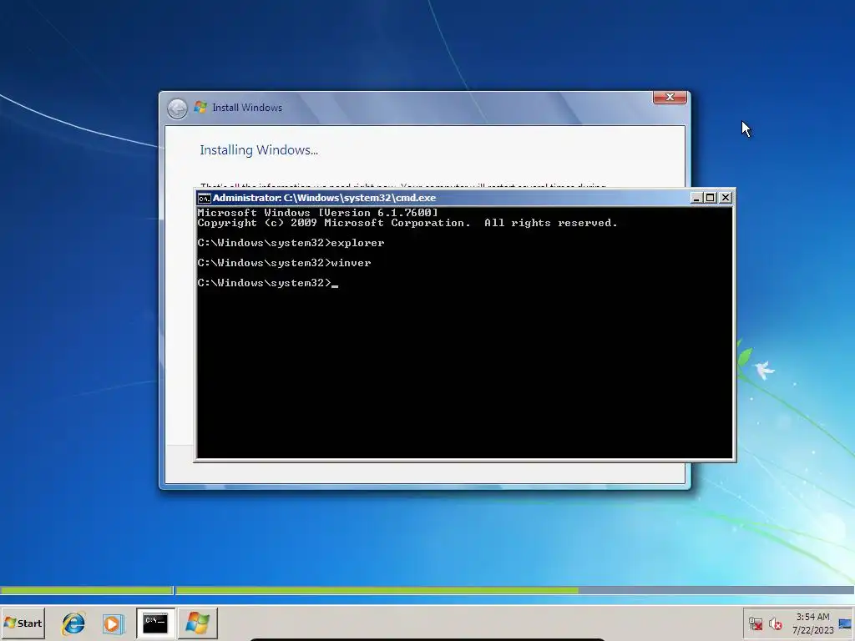
Task: Click the Windows flag icon in Install Windows title
Action: click(x=200, y=108)
